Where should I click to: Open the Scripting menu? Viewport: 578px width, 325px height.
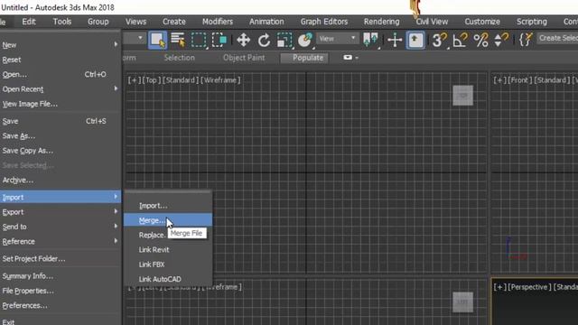coord(532,22)
